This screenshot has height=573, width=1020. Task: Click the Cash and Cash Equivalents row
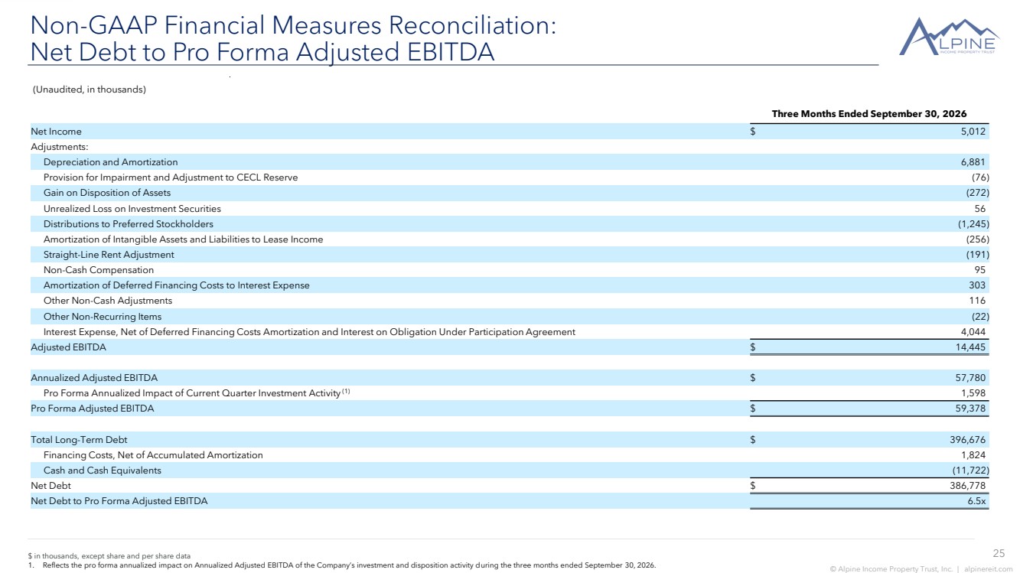click(x=510, y=470)
